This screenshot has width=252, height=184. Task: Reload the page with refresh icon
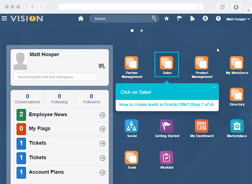[198, 7]
